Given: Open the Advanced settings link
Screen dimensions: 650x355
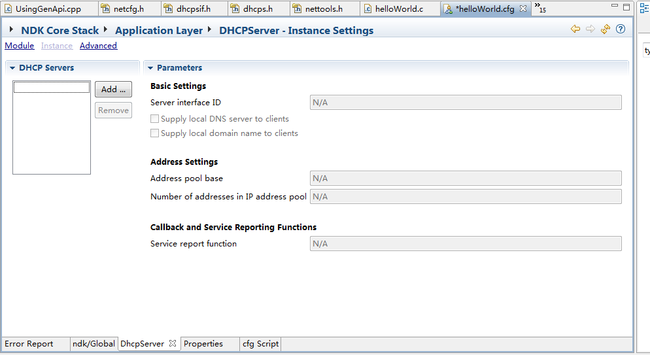Looking at the screenshot, I should point(98,46).
